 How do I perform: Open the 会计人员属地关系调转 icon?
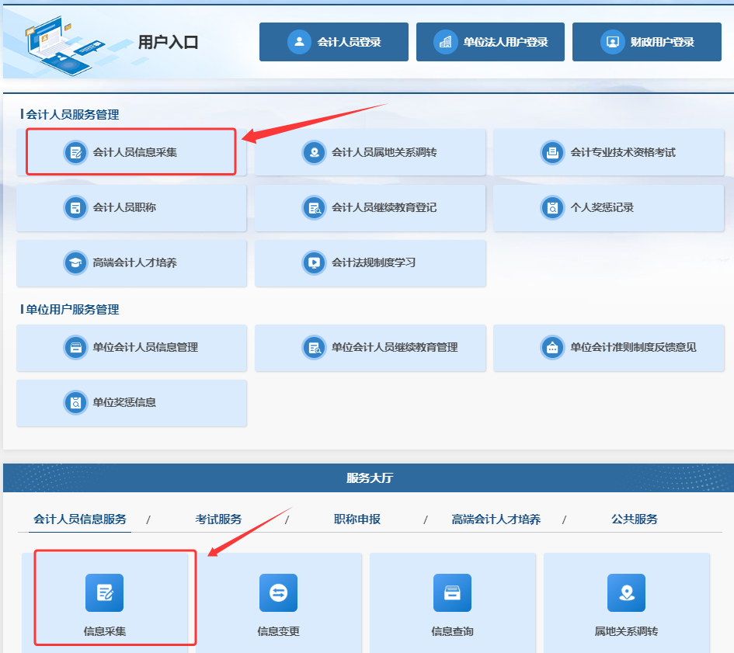(x=314, y=152)
